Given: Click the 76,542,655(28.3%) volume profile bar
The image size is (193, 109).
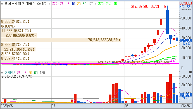Looking at the screenshot, I should click(x=61, y=40).
